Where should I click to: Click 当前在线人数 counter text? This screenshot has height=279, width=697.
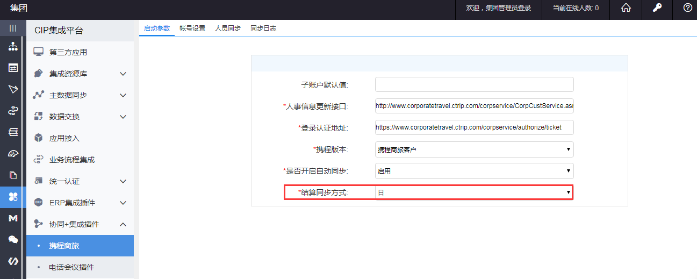576,8
